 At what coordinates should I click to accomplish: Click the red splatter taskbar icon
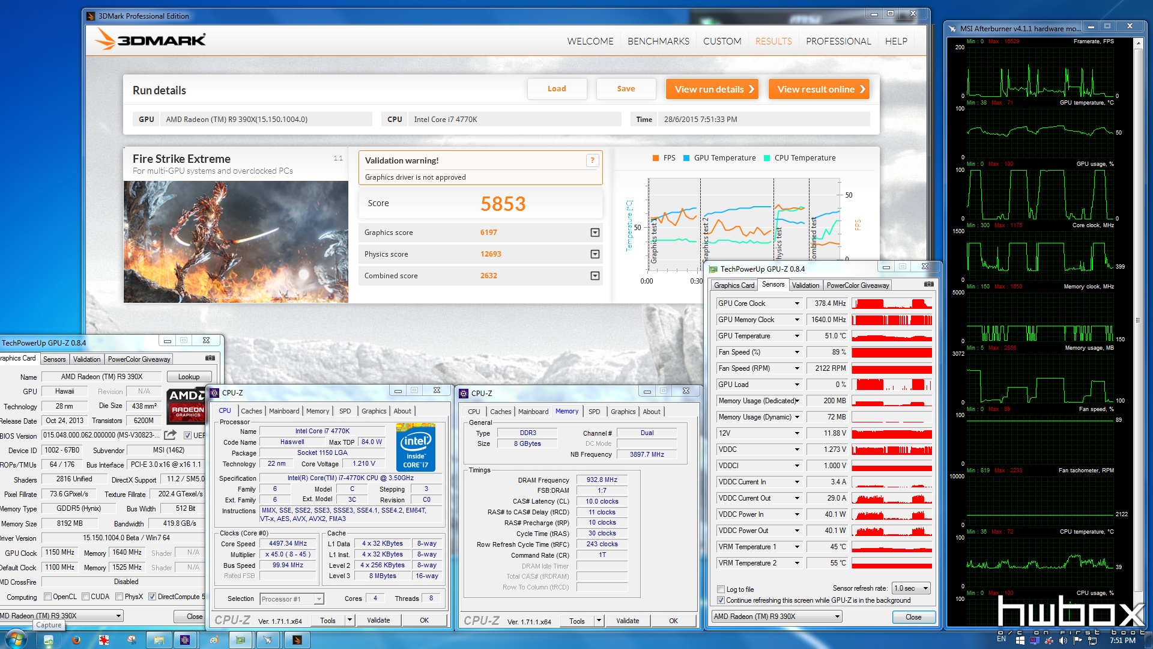click(x=104, y=640)
